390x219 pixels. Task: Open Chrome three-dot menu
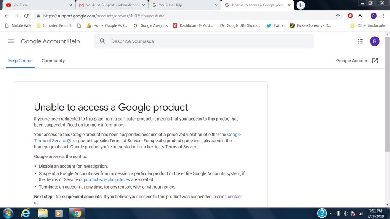point(383,16)
